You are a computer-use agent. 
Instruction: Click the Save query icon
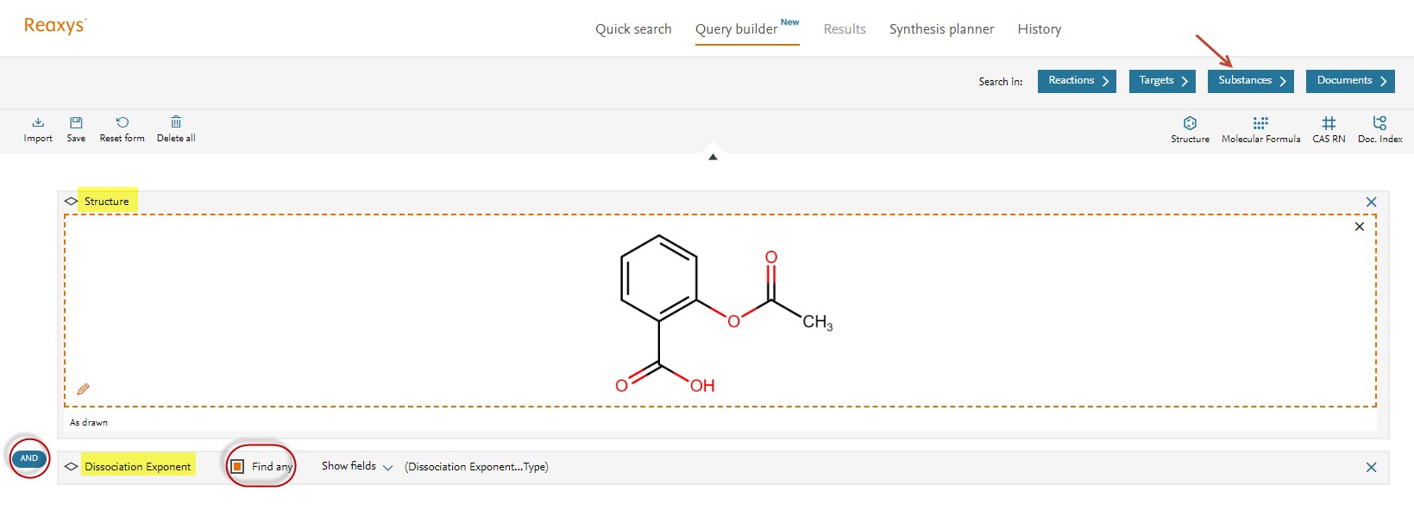coord(76,122)
